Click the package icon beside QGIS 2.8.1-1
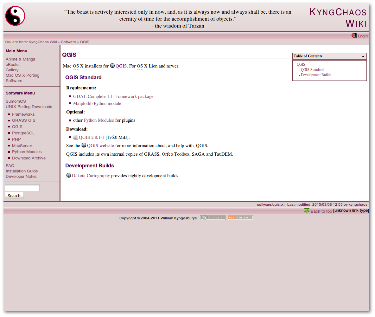The width and height of the screenshot is (375, 317). pos(76,137)
